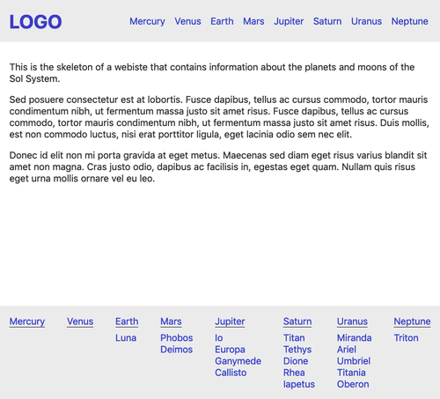
Task: Select the Deimos moon link
Action: [177, 350]
